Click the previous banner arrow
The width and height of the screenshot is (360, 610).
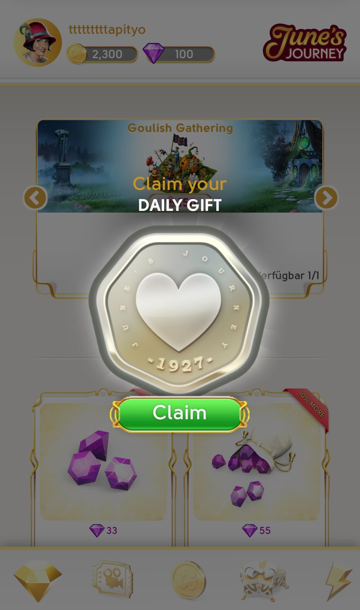35,198
